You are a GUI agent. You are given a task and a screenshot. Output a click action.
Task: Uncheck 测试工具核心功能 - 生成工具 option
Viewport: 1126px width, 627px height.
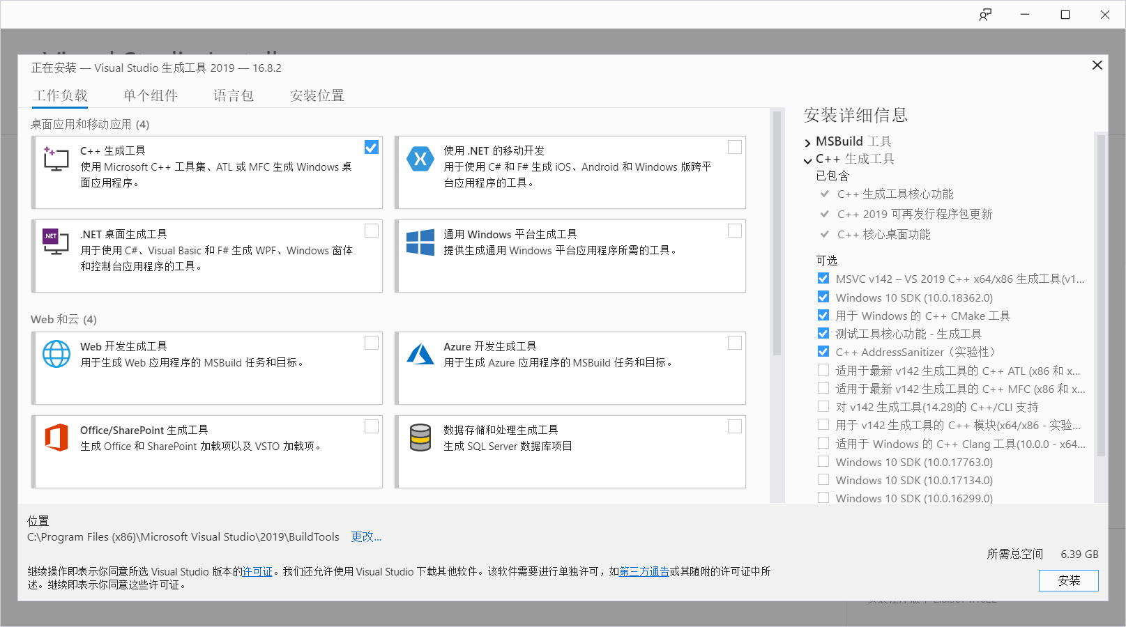[823, 333]
